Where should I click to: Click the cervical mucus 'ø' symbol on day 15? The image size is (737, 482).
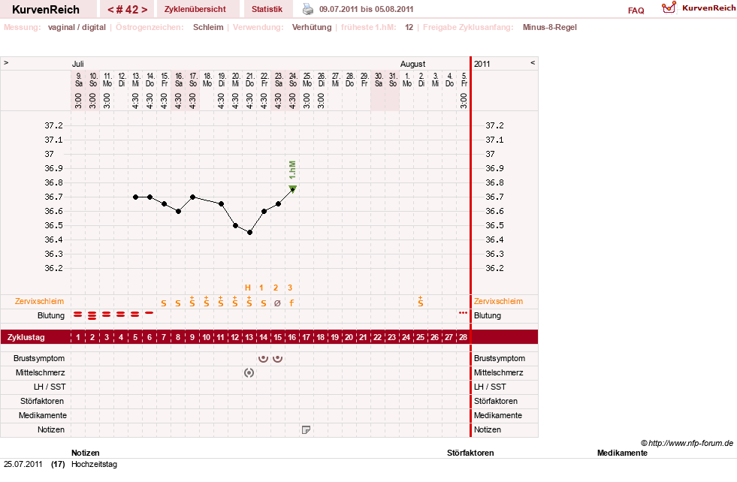point(277,303)
